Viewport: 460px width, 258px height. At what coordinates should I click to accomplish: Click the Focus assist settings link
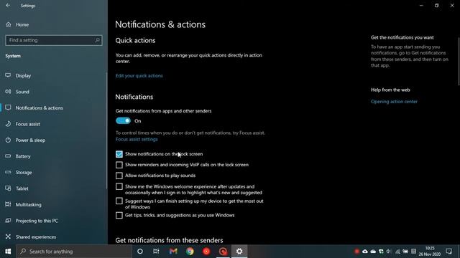137,139
